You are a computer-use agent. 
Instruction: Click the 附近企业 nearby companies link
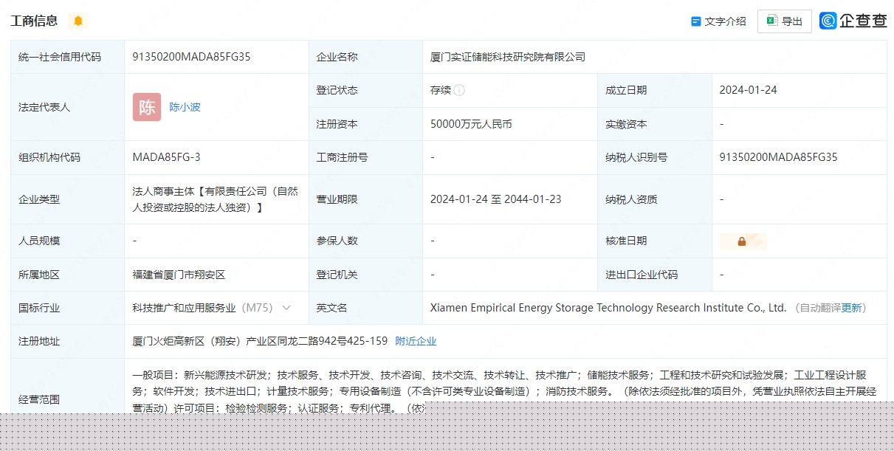tap(416, 341)
